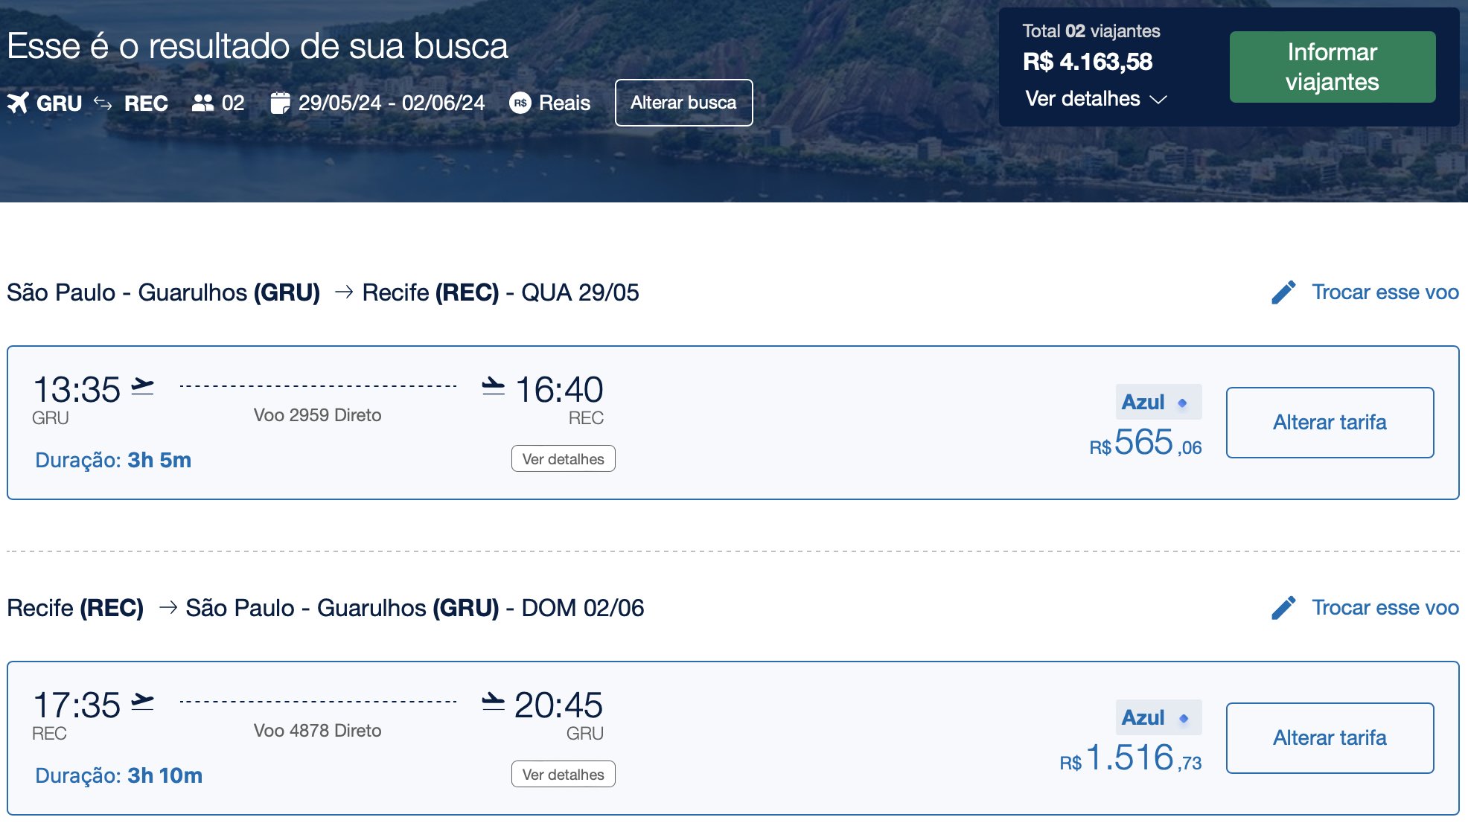Click the calendar icon next to travel dates
This screenshot has width=1468, height=823.
coord(280,103)
